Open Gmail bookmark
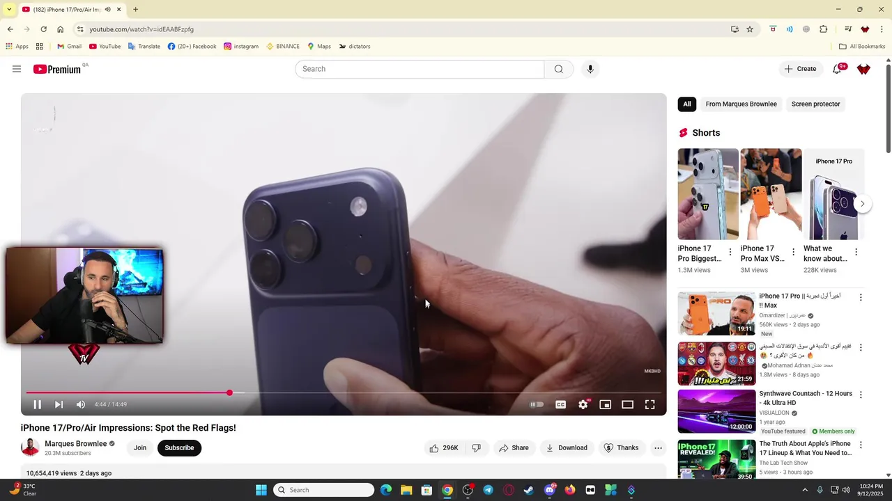This screenshot has width=892, height=501. [69, 47]
